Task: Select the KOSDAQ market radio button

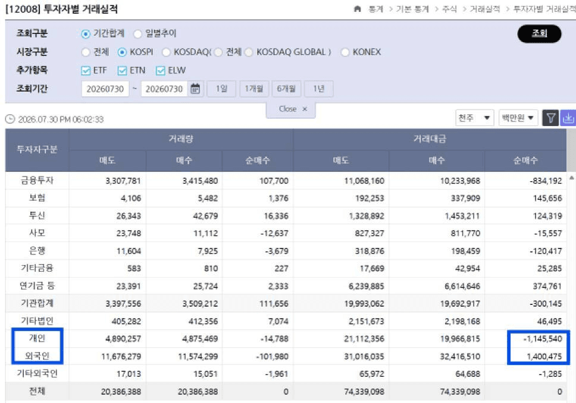Action: click(x=166, y=52)
